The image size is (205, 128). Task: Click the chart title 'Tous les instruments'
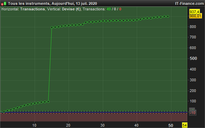pyautogui.click(x=29, y=3)
